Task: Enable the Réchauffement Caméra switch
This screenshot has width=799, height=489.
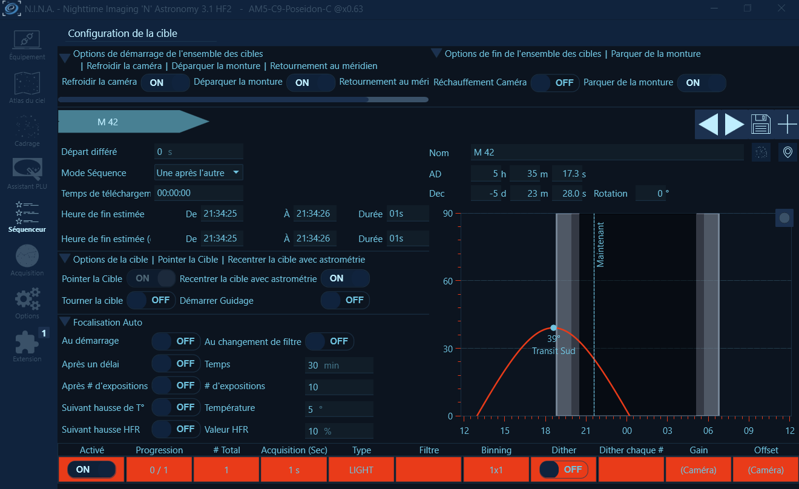Action: (x=555, y=83)
